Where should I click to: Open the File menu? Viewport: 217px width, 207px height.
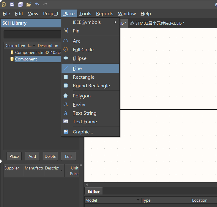pos(6,14)
